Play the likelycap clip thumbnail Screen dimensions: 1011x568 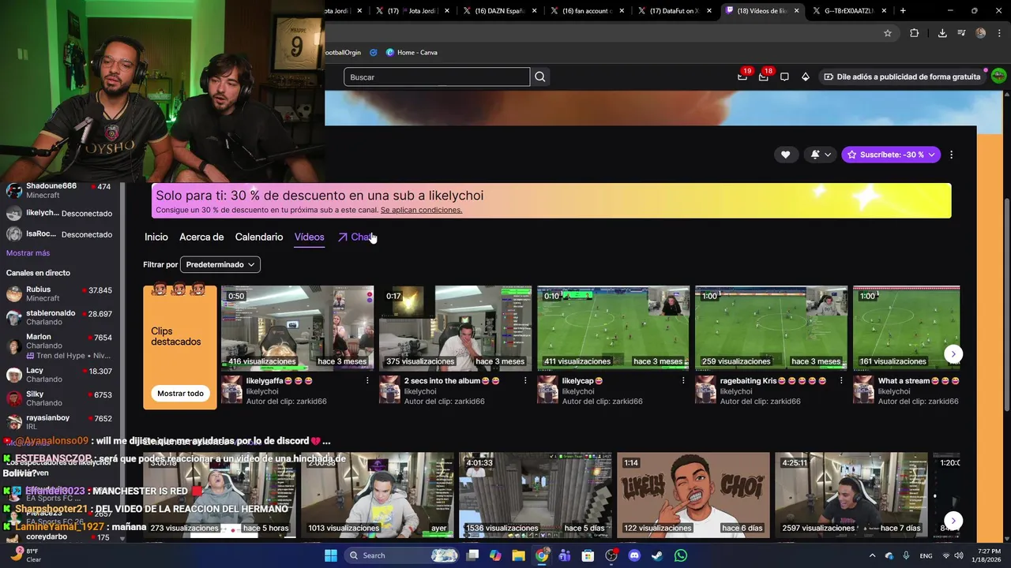pos(614,328)
